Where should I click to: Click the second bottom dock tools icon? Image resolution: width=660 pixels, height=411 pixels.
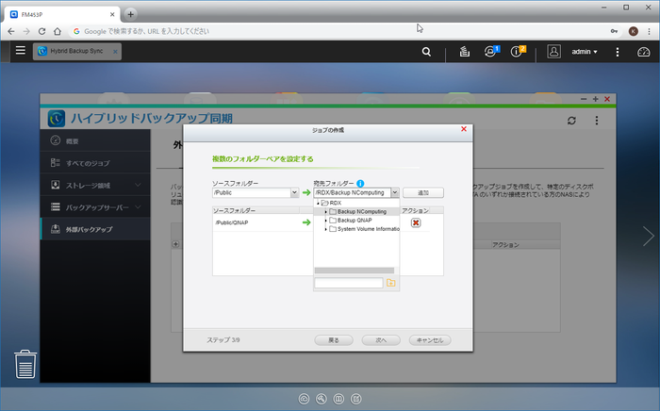(x=322, y=399)
